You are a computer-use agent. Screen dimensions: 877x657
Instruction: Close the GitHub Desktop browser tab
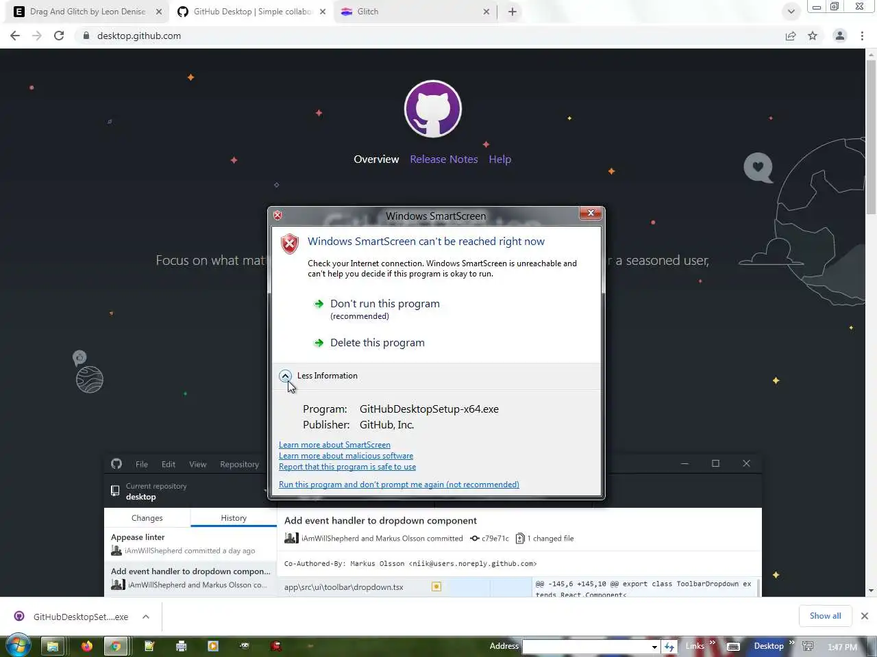click(323, 12)
